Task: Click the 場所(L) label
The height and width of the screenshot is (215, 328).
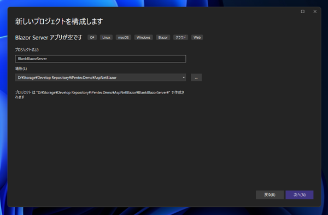Action: (x=21, y=68)
